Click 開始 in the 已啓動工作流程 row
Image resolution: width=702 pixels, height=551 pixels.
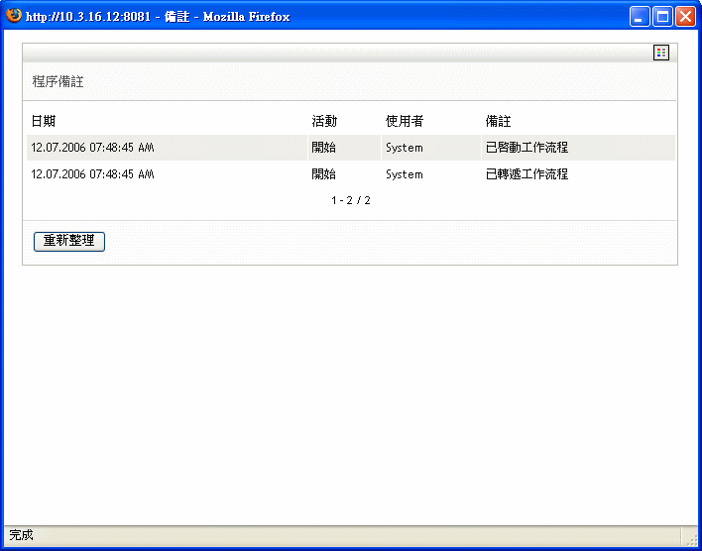point(323,148)
